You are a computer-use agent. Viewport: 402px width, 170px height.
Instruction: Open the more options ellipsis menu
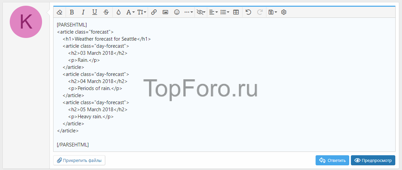pyautogui.click(x=188, y=12)
